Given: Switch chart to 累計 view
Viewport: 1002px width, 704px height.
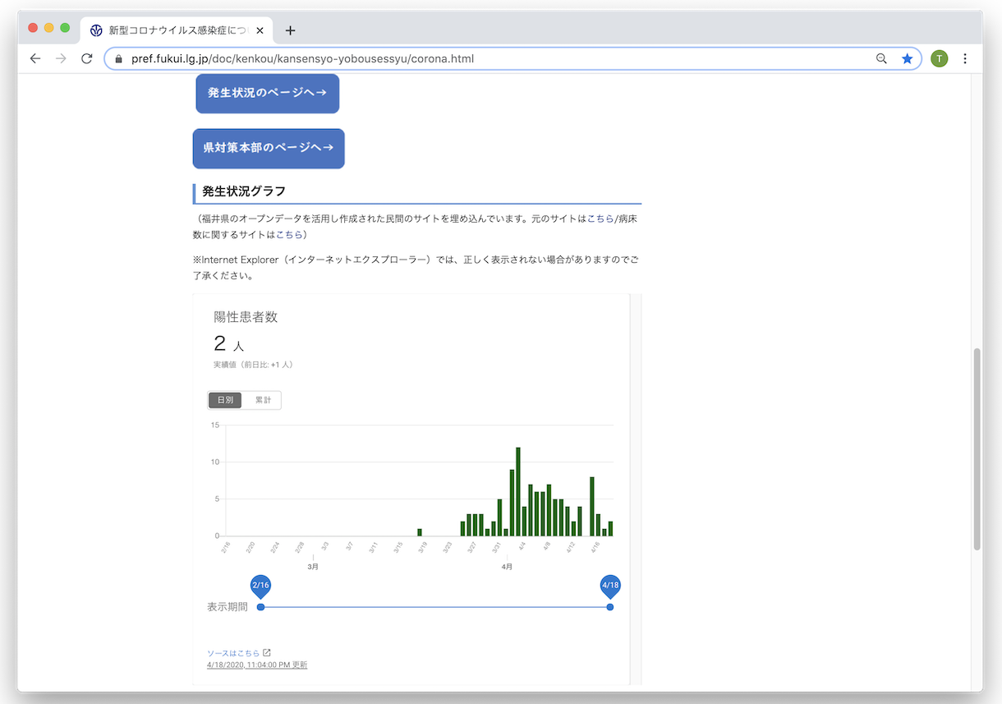Looking at the screenshot, I should click(x=263, y=400).
